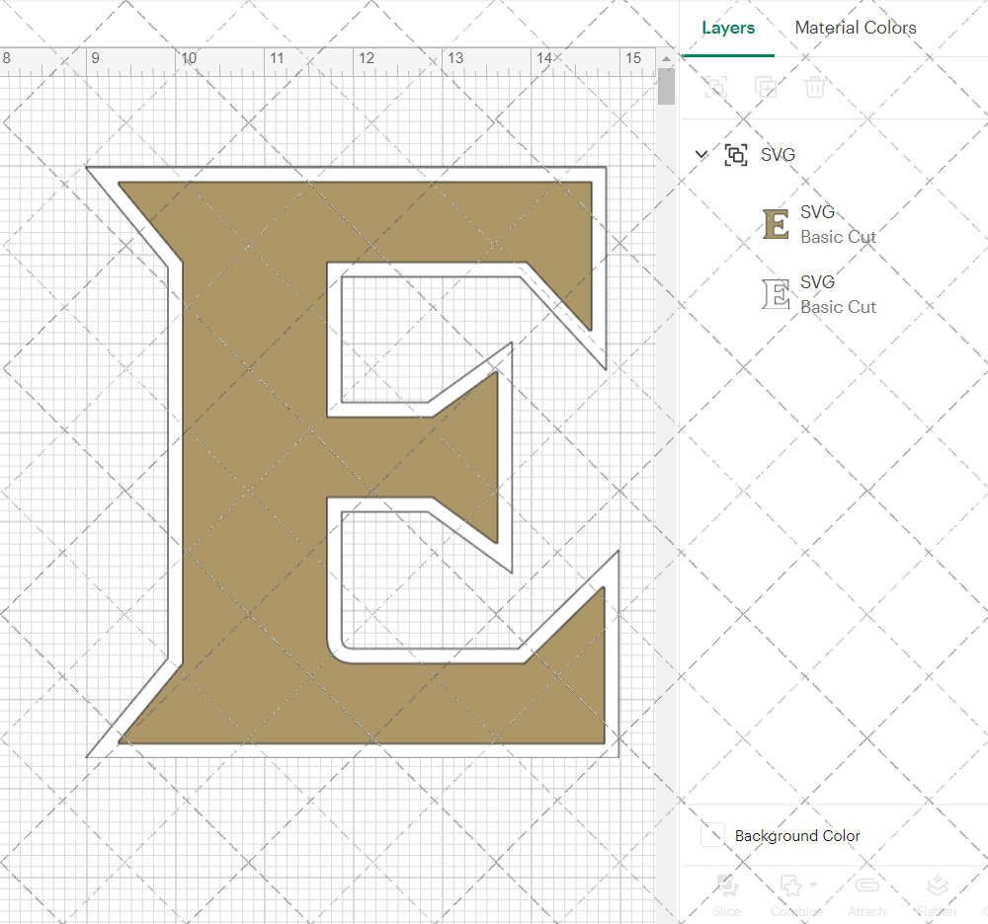Click the Group layers icon
Image resolution: width=988 pixels, height=924 pixels.
pyautogui.click(x=715, y=87)
